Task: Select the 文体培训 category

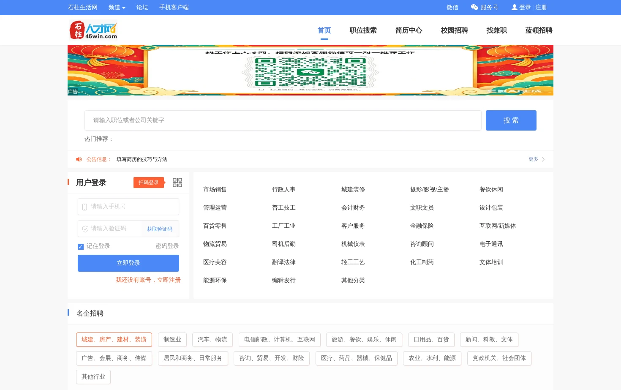Action: [x=491, y=262]
